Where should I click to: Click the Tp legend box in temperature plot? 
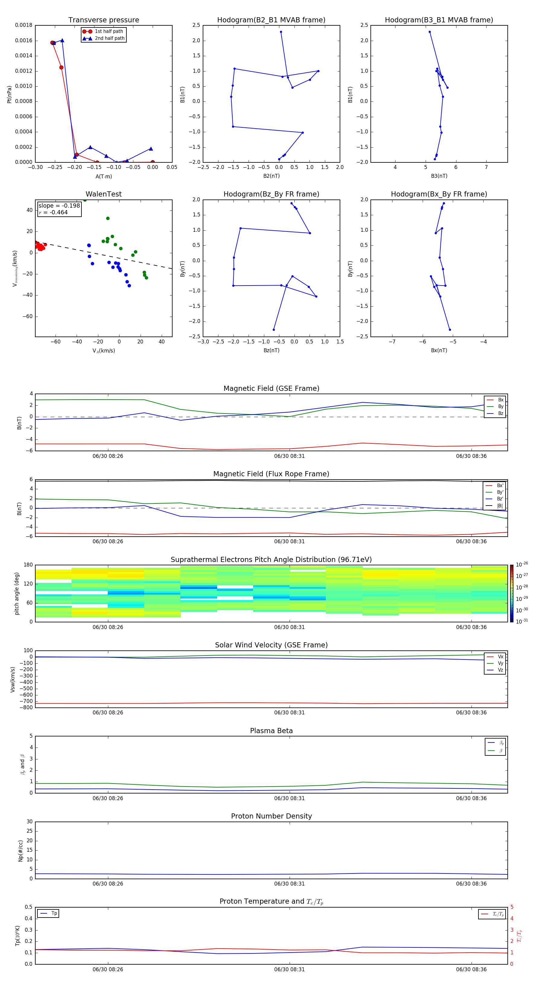click(48, 913)
